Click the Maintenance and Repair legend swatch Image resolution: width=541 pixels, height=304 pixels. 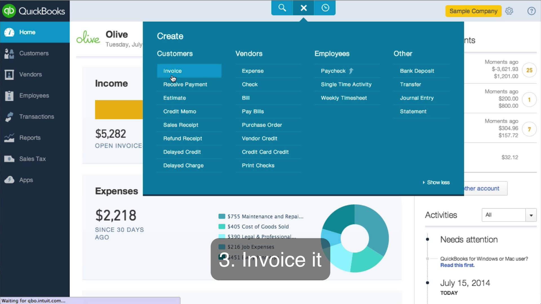[222, 216]
